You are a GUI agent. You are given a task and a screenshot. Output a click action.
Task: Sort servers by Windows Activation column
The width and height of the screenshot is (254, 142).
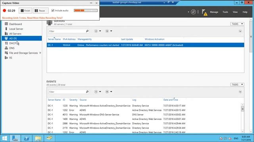154,39
